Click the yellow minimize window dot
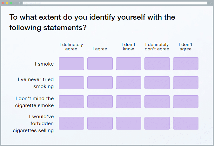 (7, 3)
